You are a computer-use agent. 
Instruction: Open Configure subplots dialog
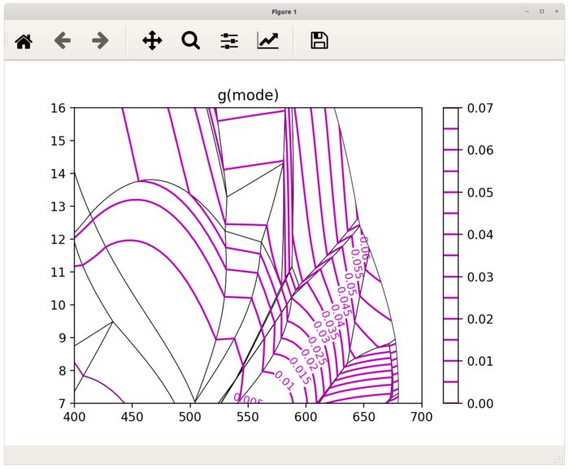click(x=229, y=41)
